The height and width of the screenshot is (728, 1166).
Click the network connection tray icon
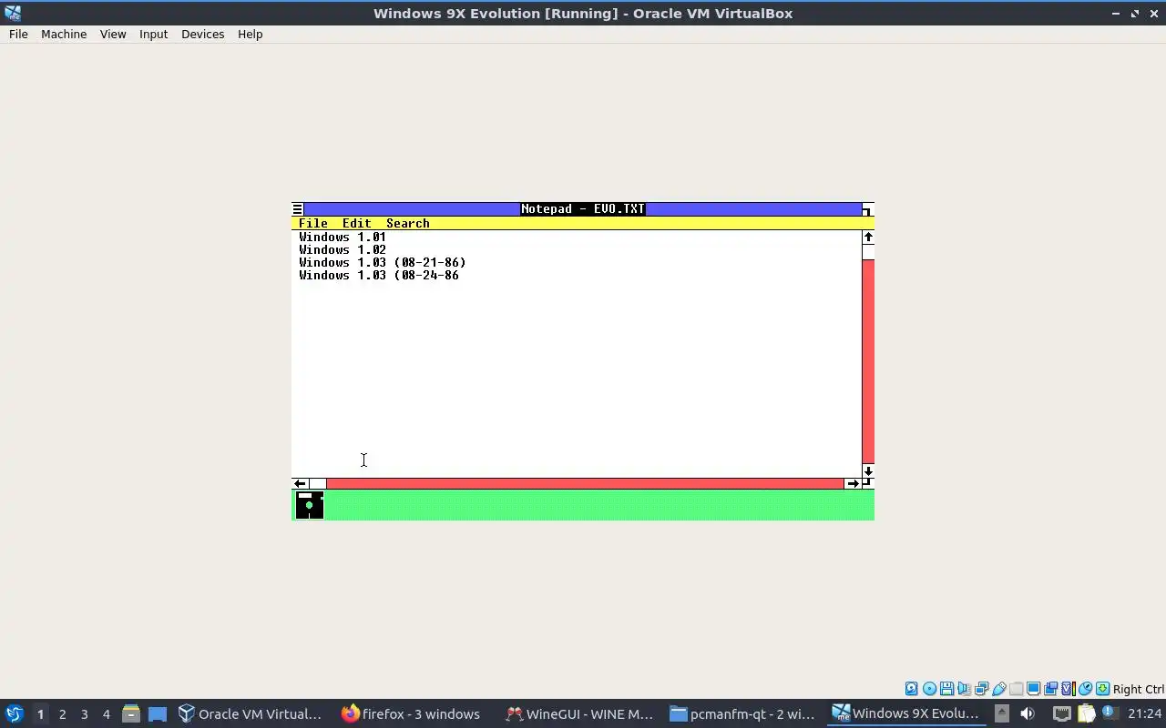[1062, 713]
